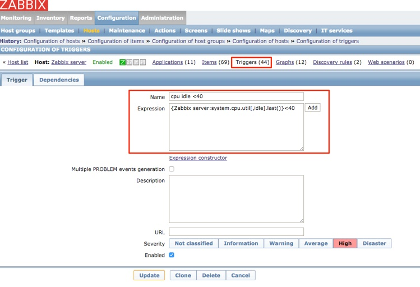Open Discovery rules (2) link
This screenshot has width=420, height=287.
pos(333,62)
